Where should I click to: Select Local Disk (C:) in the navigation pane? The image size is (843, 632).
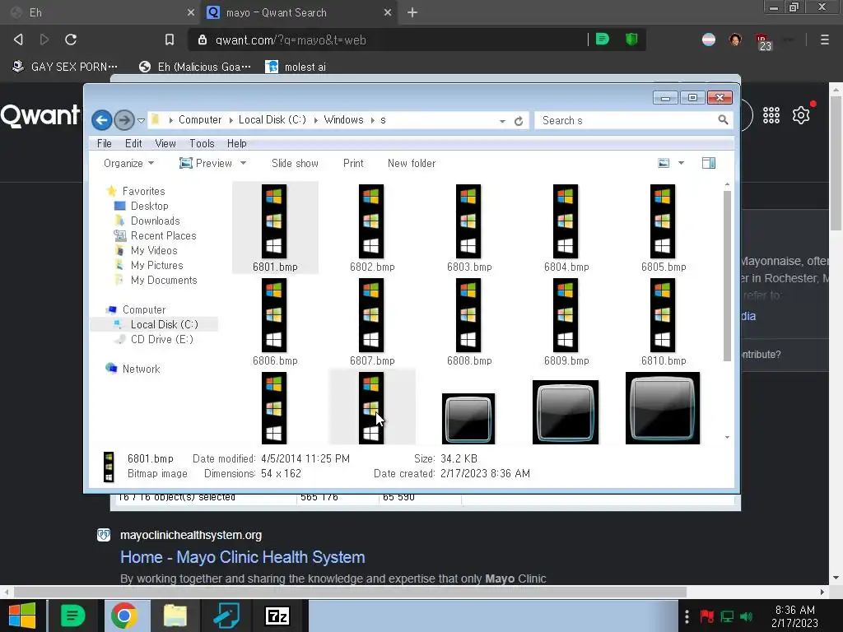tap(164, 324)
